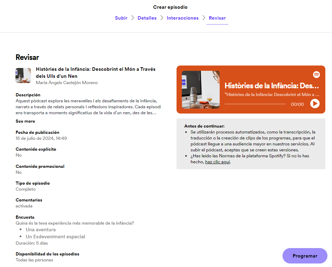
Task: Click the description paragraph text
Action: 88,107
